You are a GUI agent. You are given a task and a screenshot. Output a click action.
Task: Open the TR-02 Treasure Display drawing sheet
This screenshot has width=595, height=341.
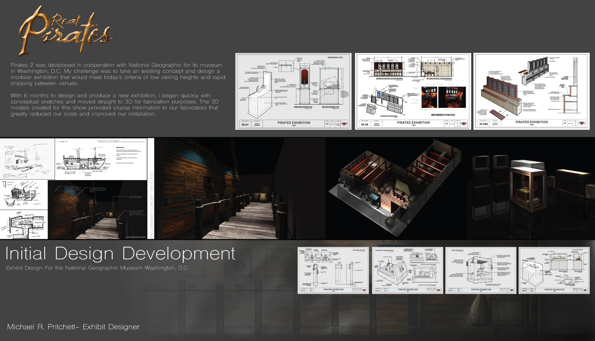pos(481,270)
